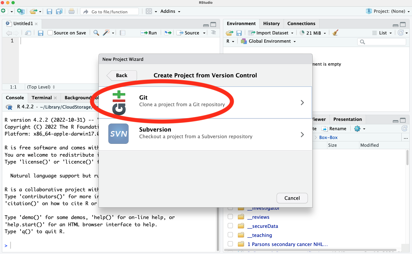This screenshot has width=412, height=254.
Task: Click the Re-run previous code icon
Action: pos(168,33)
